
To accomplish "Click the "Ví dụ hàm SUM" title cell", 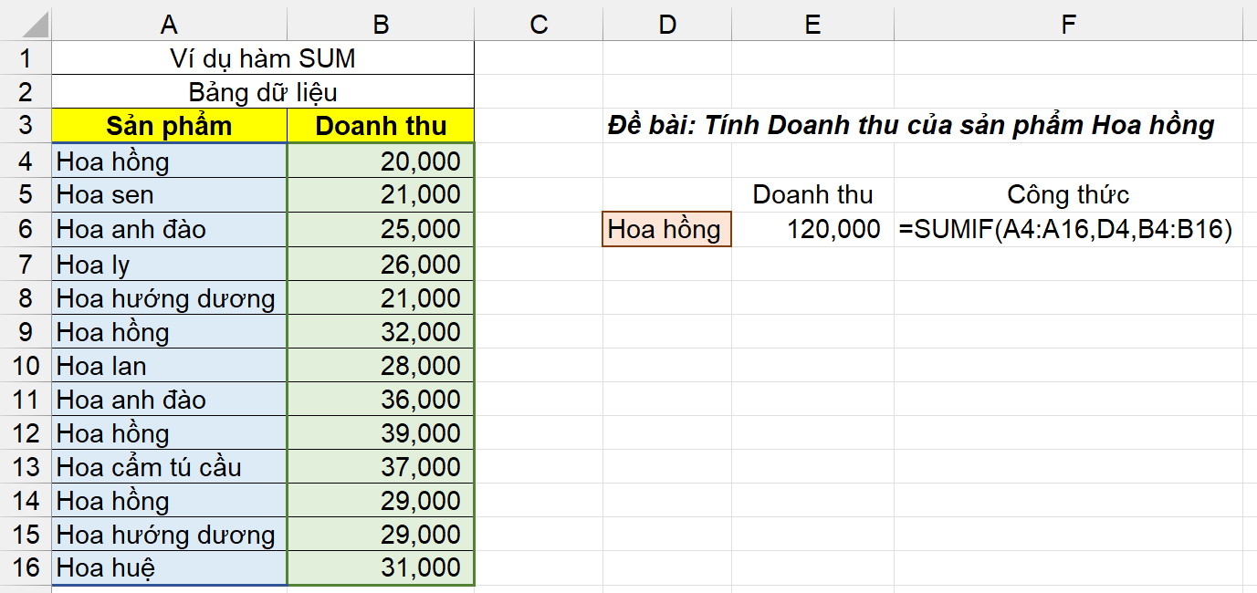I will [x=263, y=58].
